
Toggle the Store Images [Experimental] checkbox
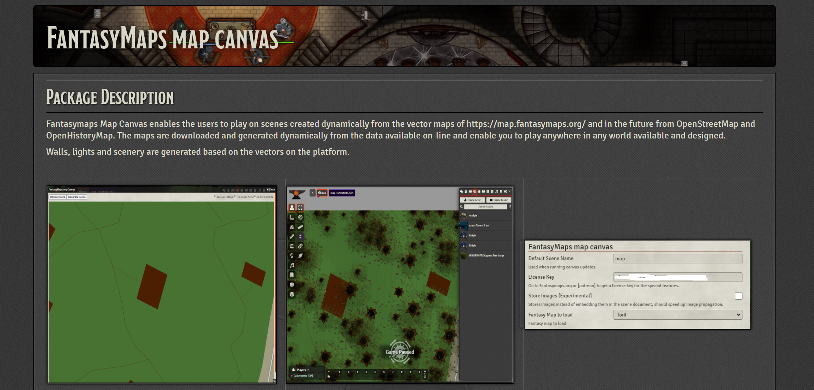[738, 296]
